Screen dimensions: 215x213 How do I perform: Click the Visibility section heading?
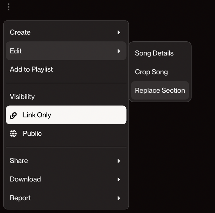point(22,97)
